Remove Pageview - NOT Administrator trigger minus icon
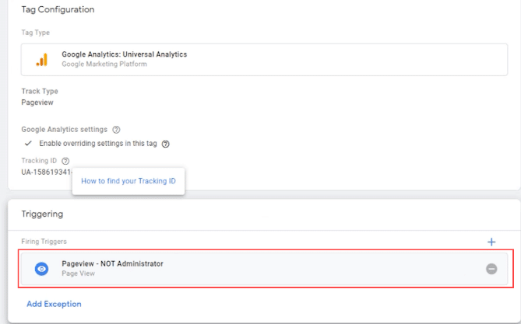The height and width of the screenshot is (324, 521). pos(491,269)
